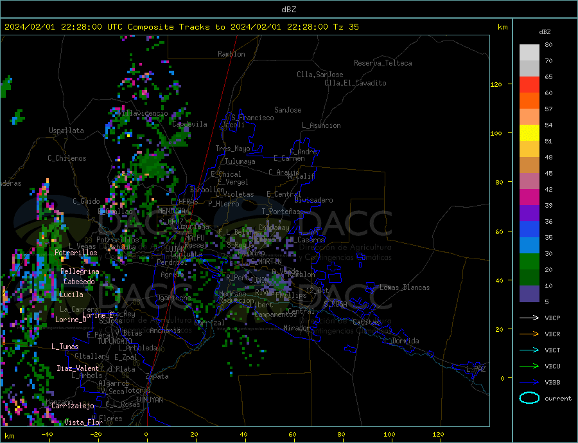
Task: Click the cyan 'current' ellipse legend symbol
Action: click(529, 398)
